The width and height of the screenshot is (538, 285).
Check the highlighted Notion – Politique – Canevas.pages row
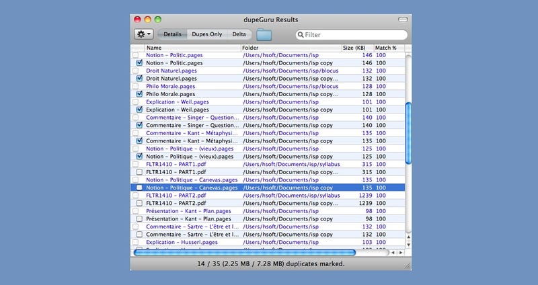pos(139,188)
